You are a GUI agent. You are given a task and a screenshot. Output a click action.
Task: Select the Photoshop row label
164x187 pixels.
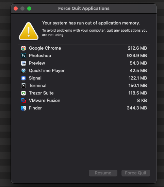(x=40, y=56)
